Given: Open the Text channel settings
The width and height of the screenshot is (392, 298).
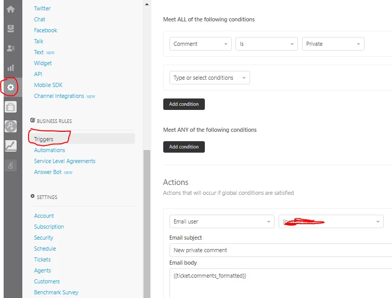Looking at the screenshot, I should point(39,52).
